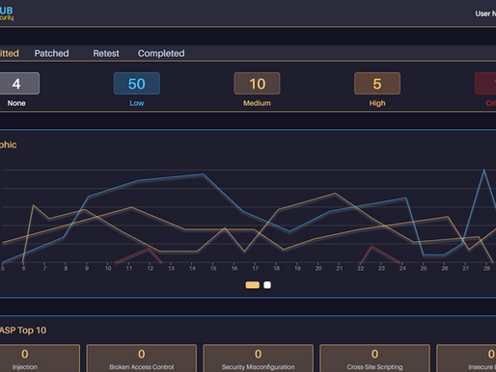Select the white chart page indicator
The height and width of the screenshot is (372, 496).
[267, 285]
